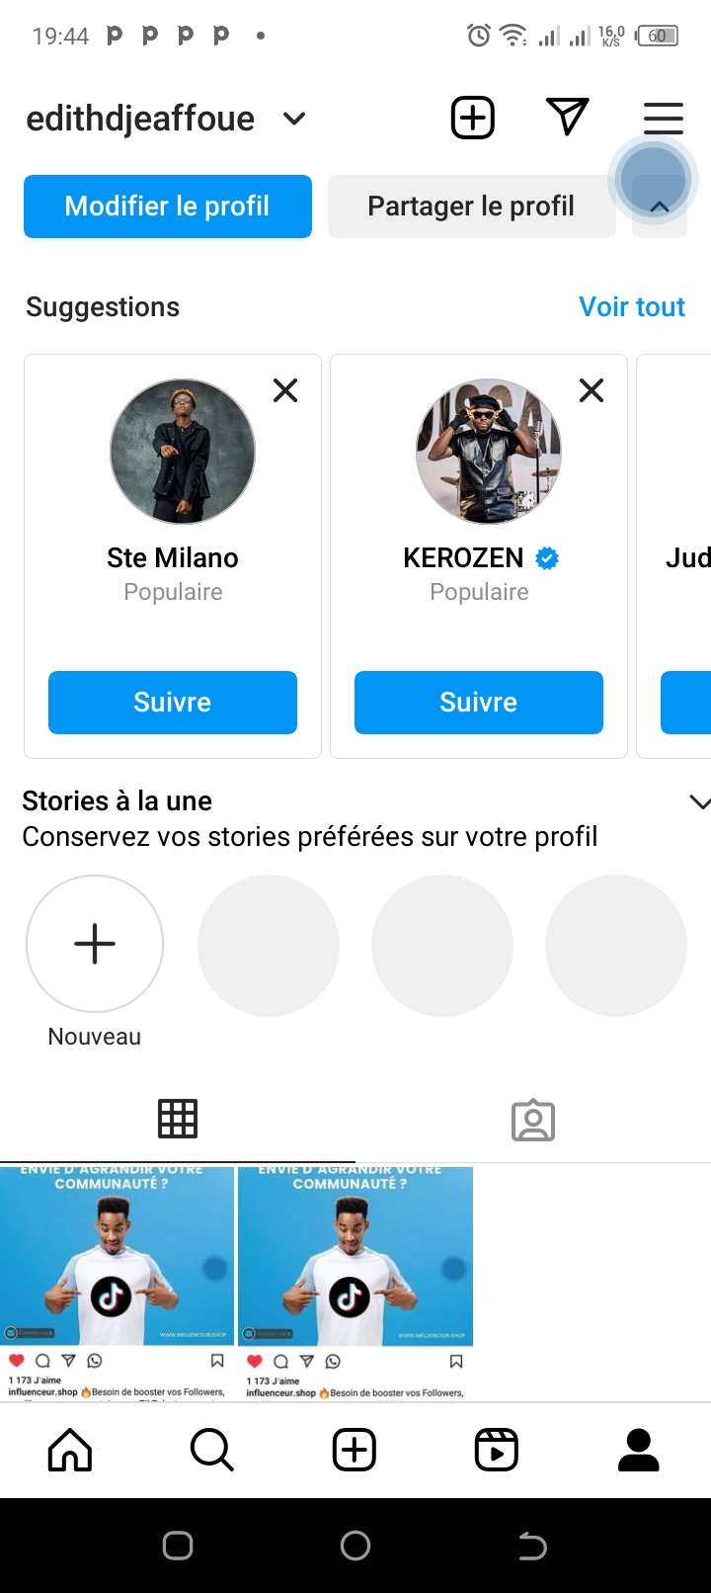Collapse suggestions with the chevron button
This screenshot has width=711, height=1593.
click(660, 207)
